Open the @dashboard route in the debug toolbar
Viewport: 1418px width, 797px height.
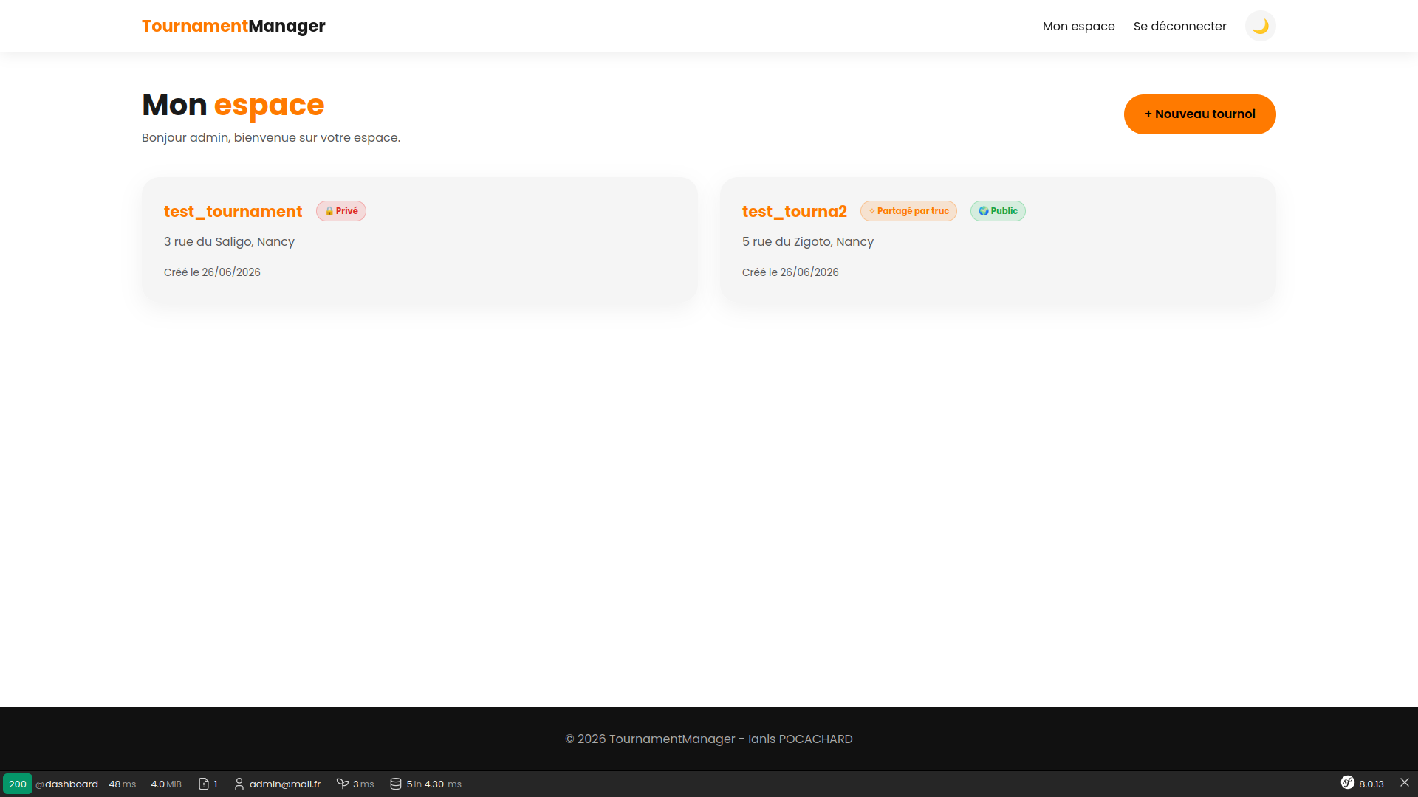(x=66, y=784)
